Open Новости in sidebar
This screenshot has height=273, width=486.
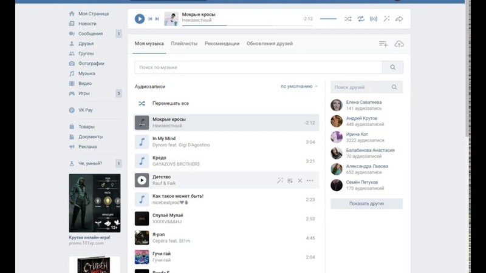(87, 24)
